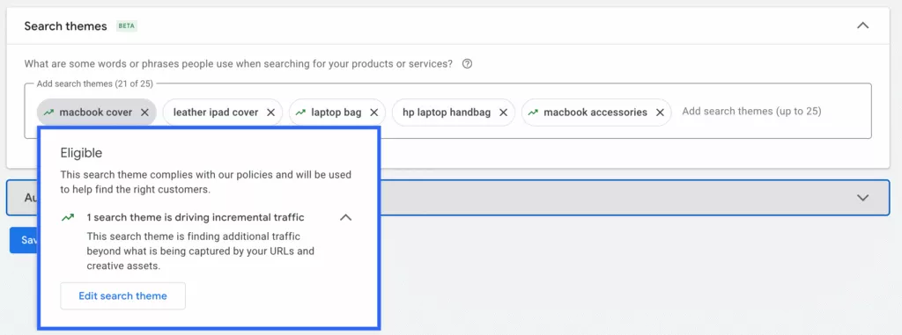The width and height of the screenshot is (902, 335).
Task: Remove the laptop bag search theme
Action: point(373,113)
